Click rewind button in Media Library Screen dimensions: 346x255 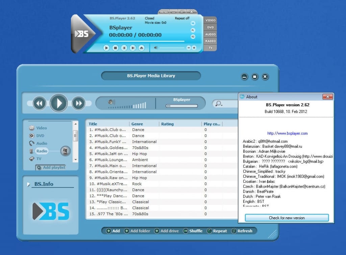coord(40,103)
